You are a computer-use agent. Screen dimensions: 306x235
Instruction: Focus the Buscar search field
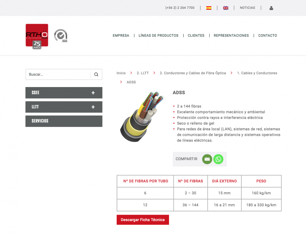[x=58, y=74]
